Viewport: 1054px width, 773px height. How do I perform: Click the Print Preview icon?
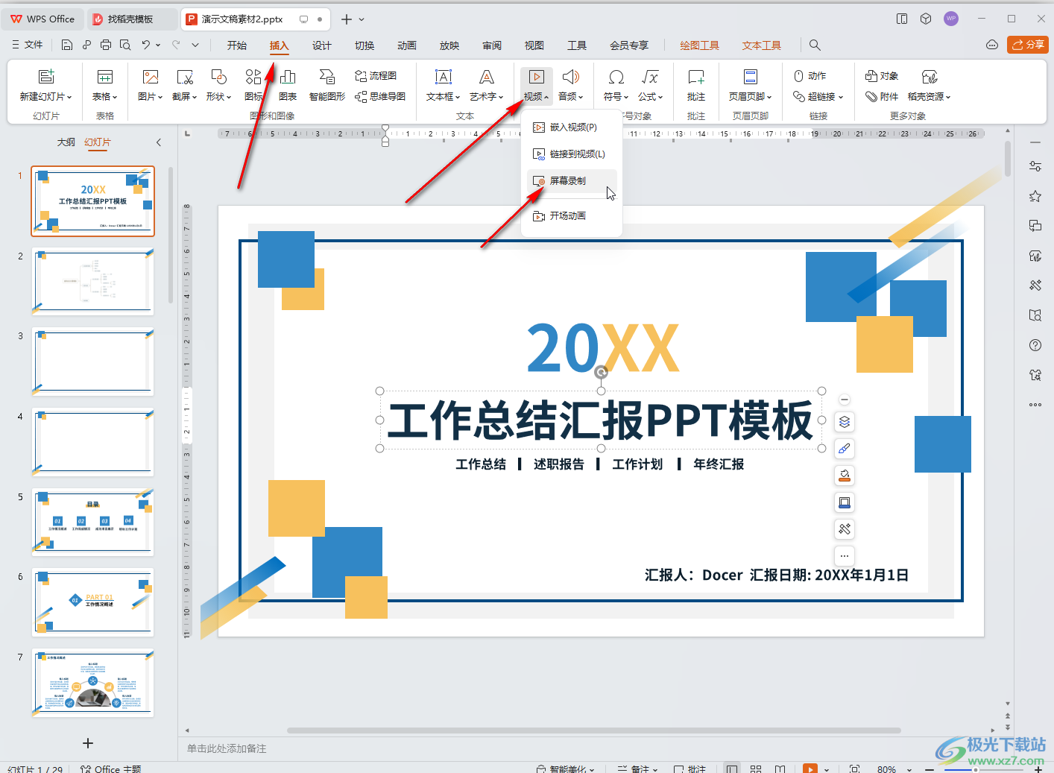tap(125, 45)
